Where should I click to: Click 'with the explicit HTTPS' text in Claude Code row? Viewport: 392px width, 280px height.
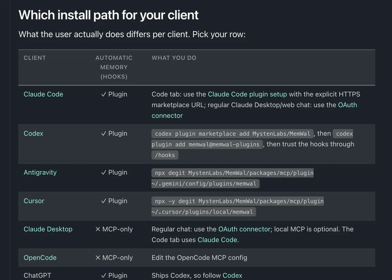pos(324,94)
